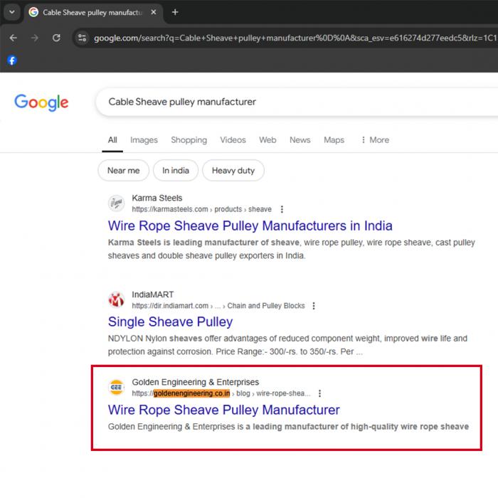Select the All results tab
This screenshot has height=498, width=498.
click(x=112, y=140)
